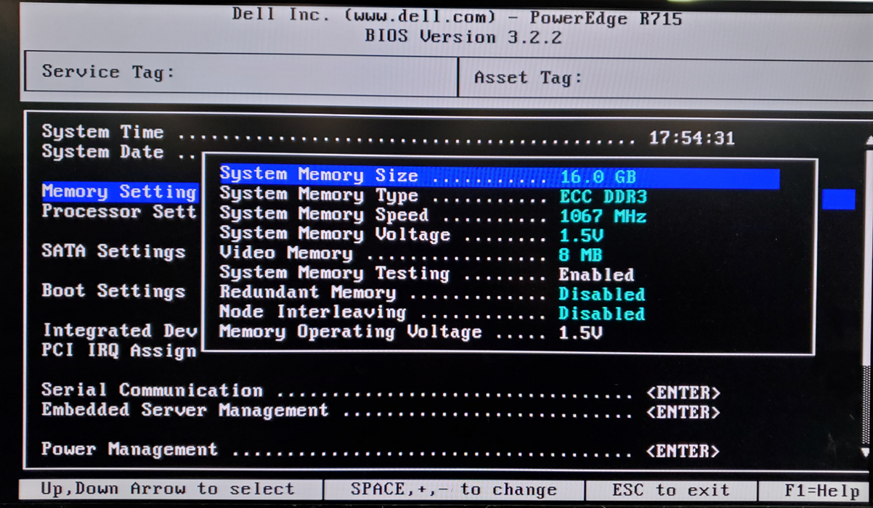
Task: Open Embedded Server Management ENTER submenu
Action: pos(683,413)
